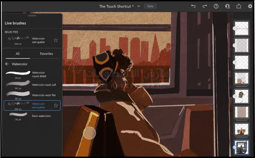Screen dimensions: 255x158
Task: Switch to the All brushes tab
Action: point(18,53)
